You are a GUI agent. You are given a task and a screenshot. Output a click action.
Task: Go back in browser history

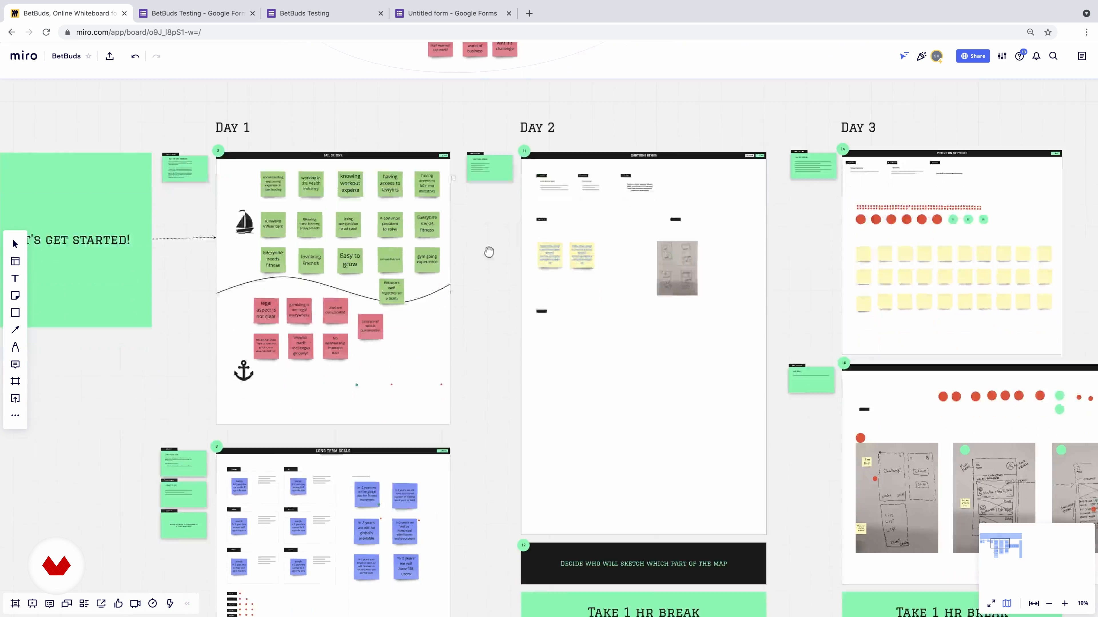click(11, 32)
